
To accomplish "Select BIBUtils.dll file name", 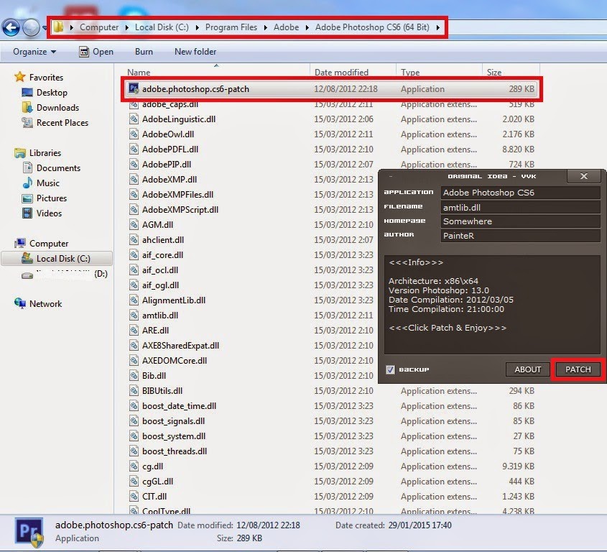I will coord(162,391).
